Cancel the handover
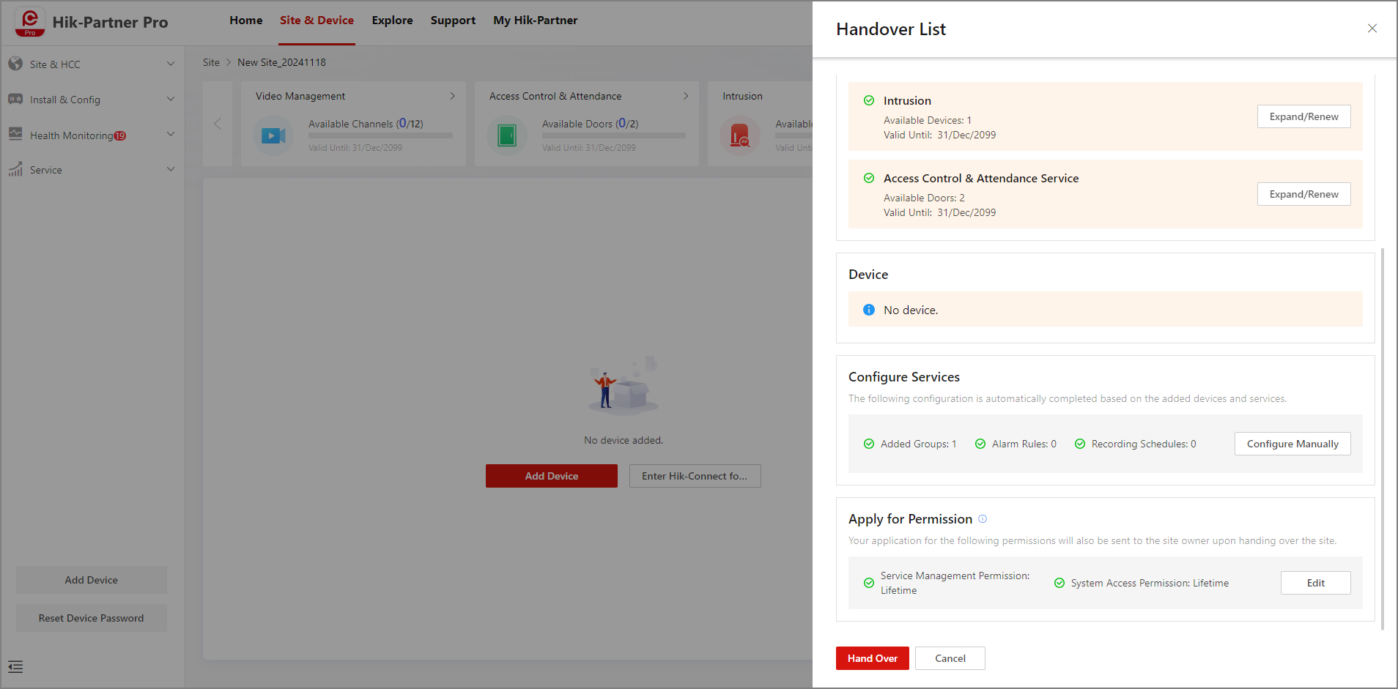The height and width of the screenshot is (689, 1398). (950, 658)
